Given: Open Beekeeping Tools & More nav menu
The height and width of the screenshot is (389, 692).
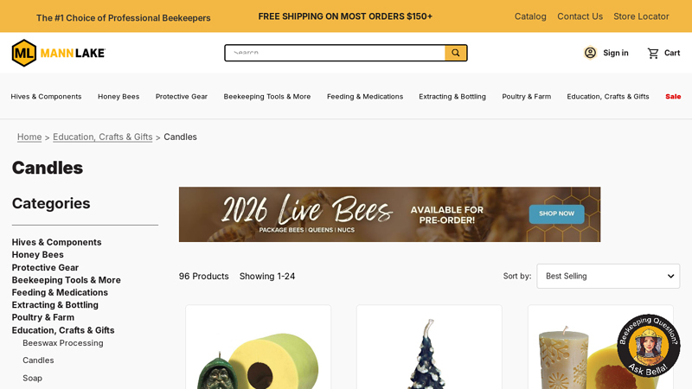Looking at the screenshot, I should [x=267, y=96].
